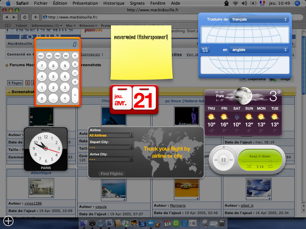Open GarageBand from the Dock

click(x=159, y=223)
